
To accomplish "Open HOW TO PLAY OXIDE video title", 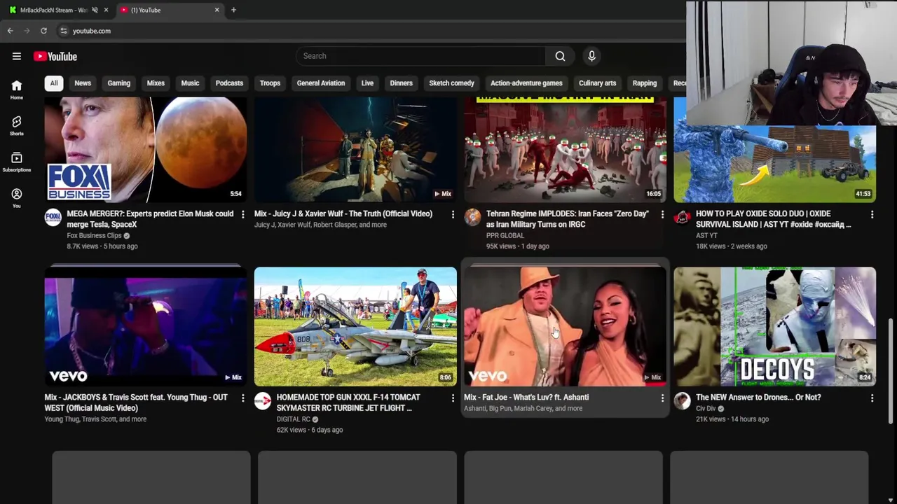I will tap(773, 219).
